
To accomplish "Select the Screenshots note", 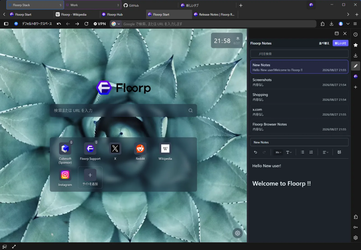I will (x=300, y=82).
